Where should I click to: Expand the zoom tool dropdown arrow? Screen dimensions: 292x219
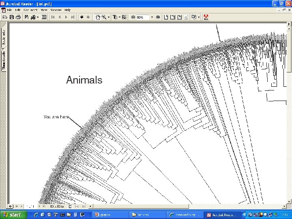(109, 17)
